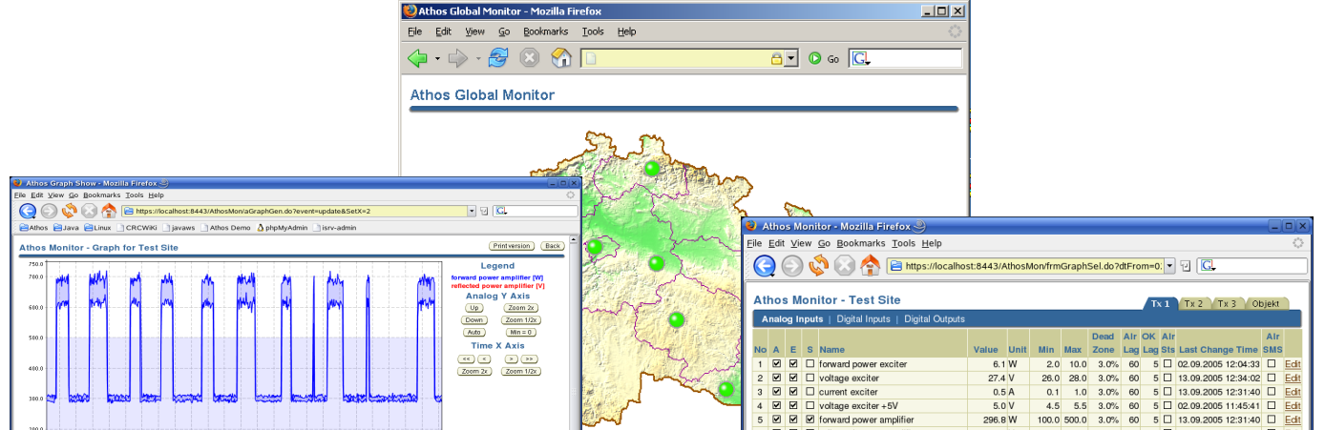Open URL history dropdown in Athos Global Monitor
Viewport: 1325px width, 430px height.
pos(790,58)
